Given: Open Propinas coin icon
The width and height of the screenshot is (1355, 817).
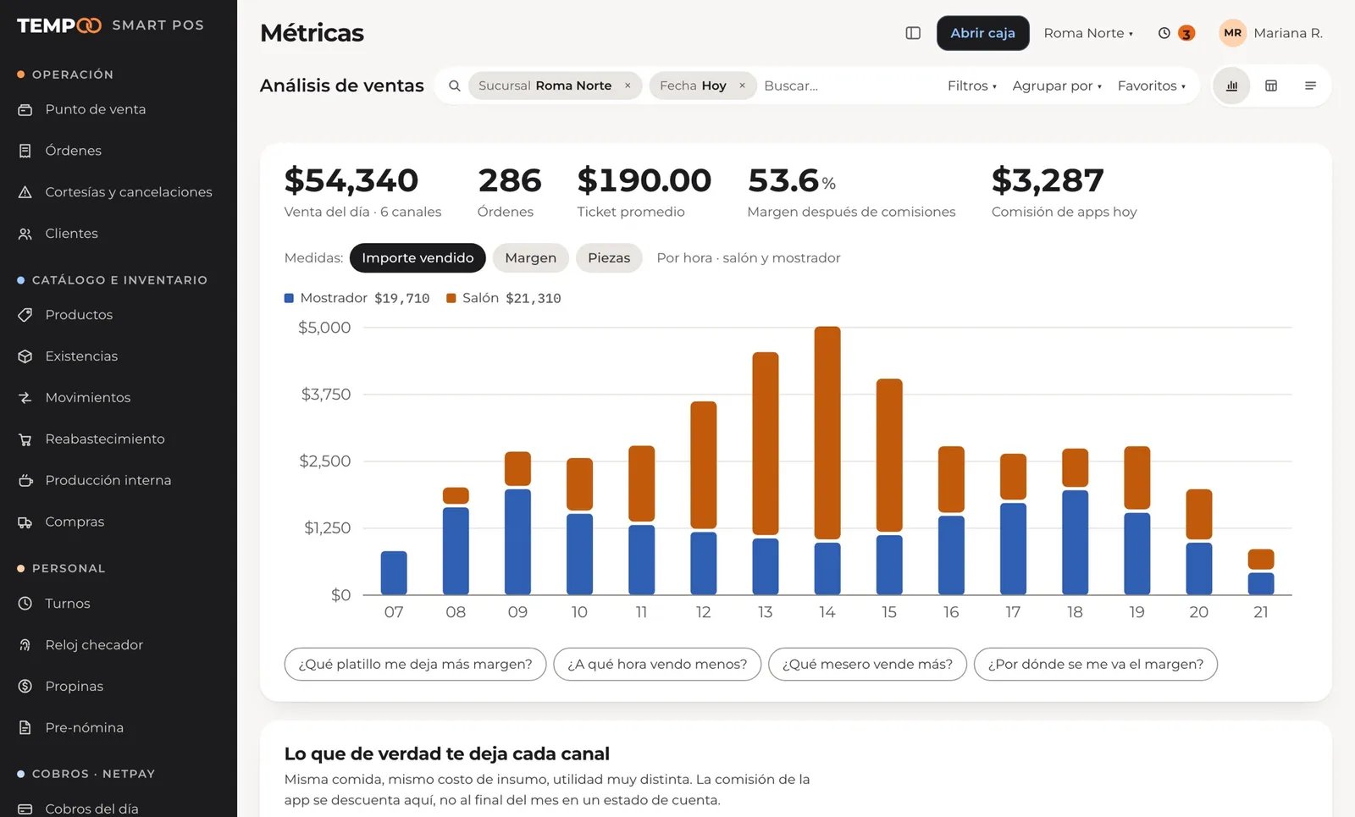Looking at the screenshot, I should point(25,687).
